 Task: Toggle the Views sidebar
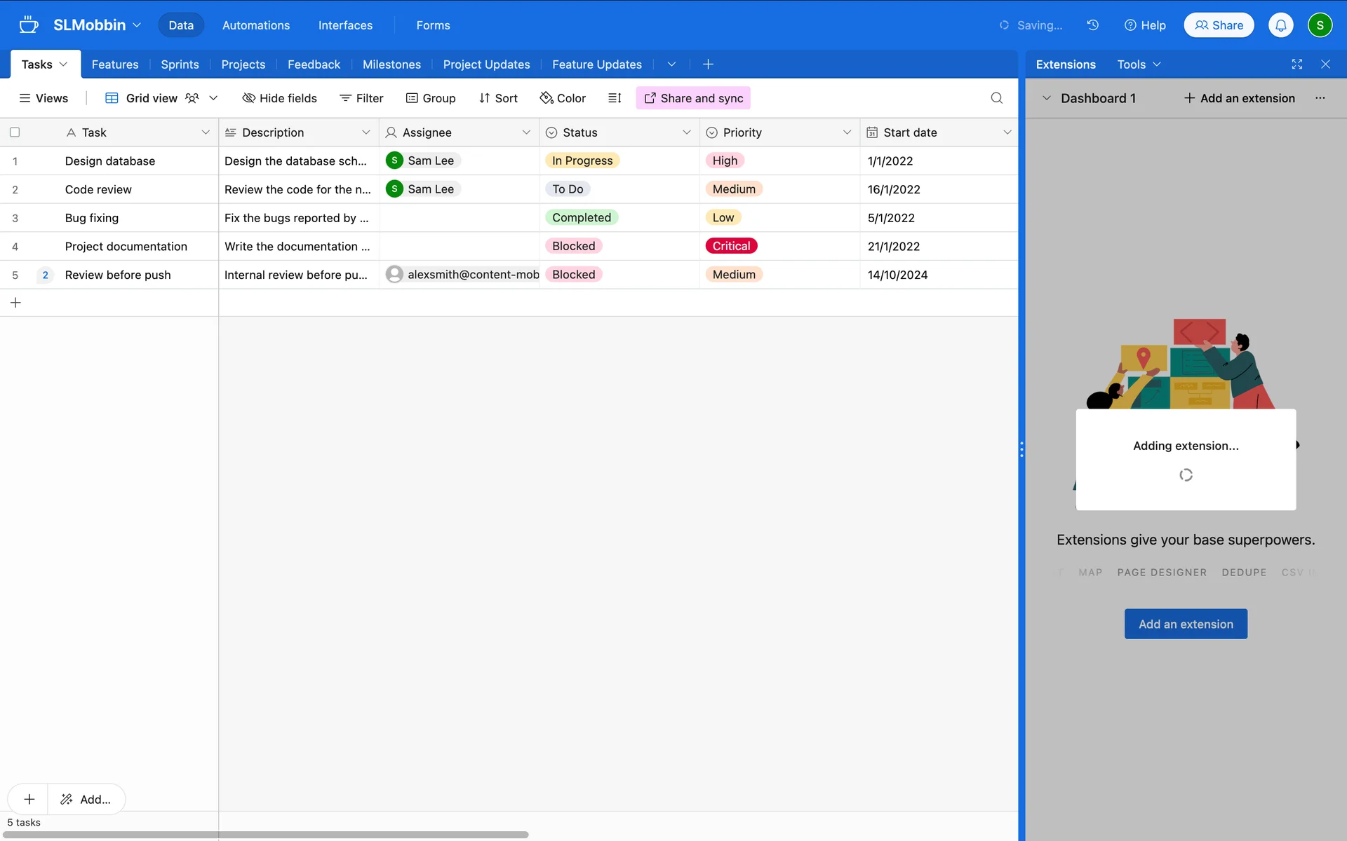pos(43,98)
